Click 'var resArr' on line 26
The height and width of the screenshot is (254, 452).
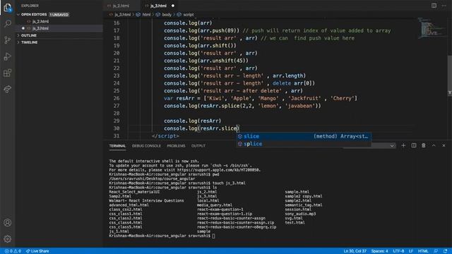click(179, 98)
